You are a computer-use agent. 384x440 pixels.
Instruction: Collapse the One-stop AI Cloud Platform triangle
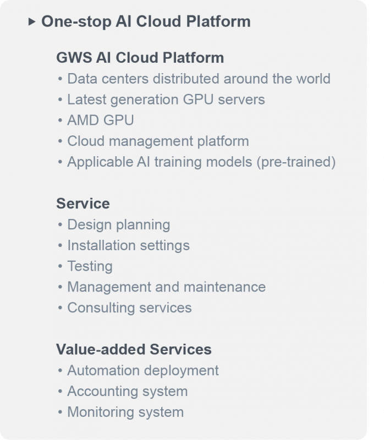[x=32, y=21]
